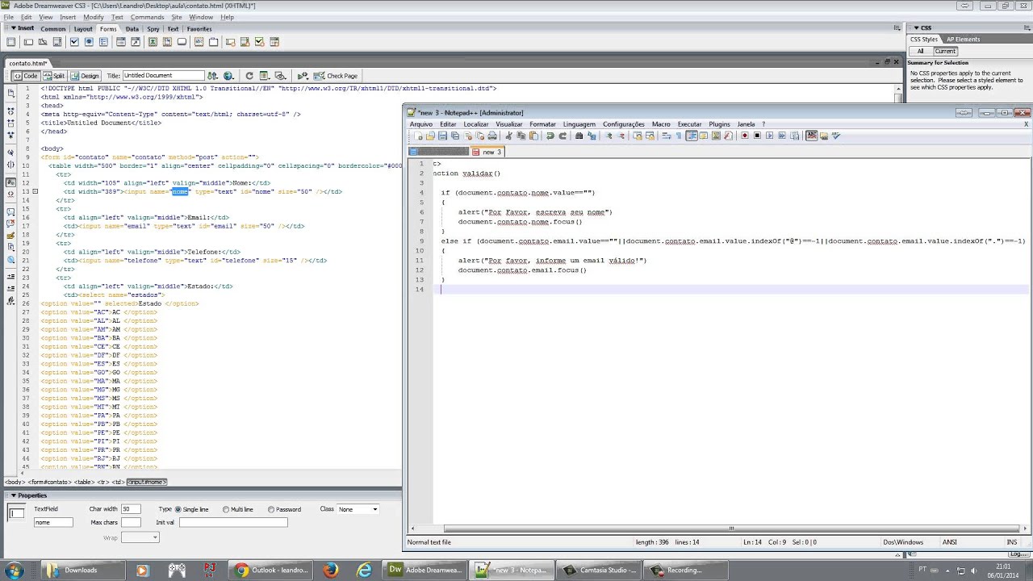Viewport: 1033px width, 581px height.
Task: Open Chrome Outlook window from taskbar
Action: click(x=270, y=570)
